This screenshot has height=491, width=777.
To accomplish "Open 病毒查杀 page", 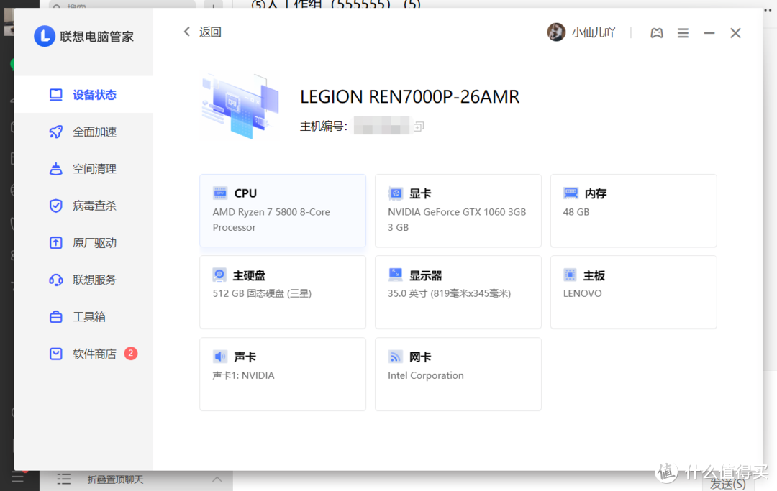I will click(x=83, y=206).
